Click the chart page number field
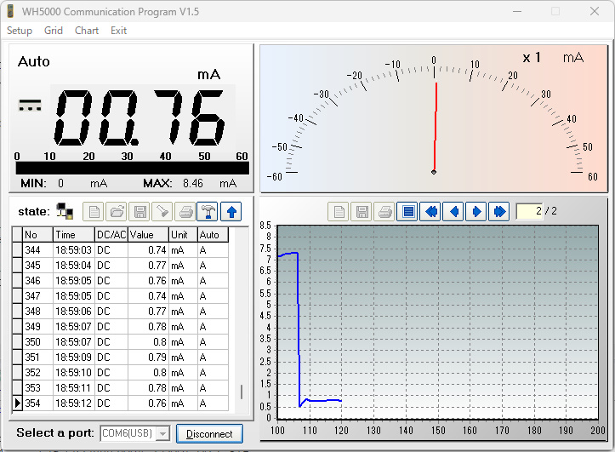Viewport: 615px width, 452px height. (x=528, y=211)
